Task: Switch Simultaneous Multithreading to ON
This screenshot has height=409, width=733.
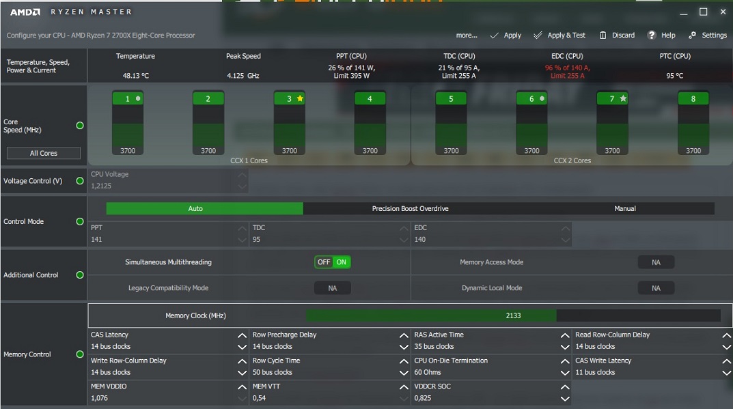Action: [x=342, y=262]
